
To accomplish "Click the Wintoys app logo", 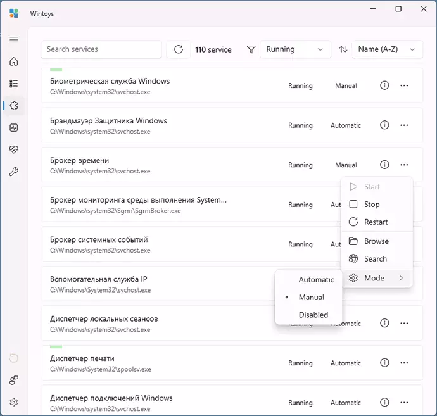I will click(14, 13).
